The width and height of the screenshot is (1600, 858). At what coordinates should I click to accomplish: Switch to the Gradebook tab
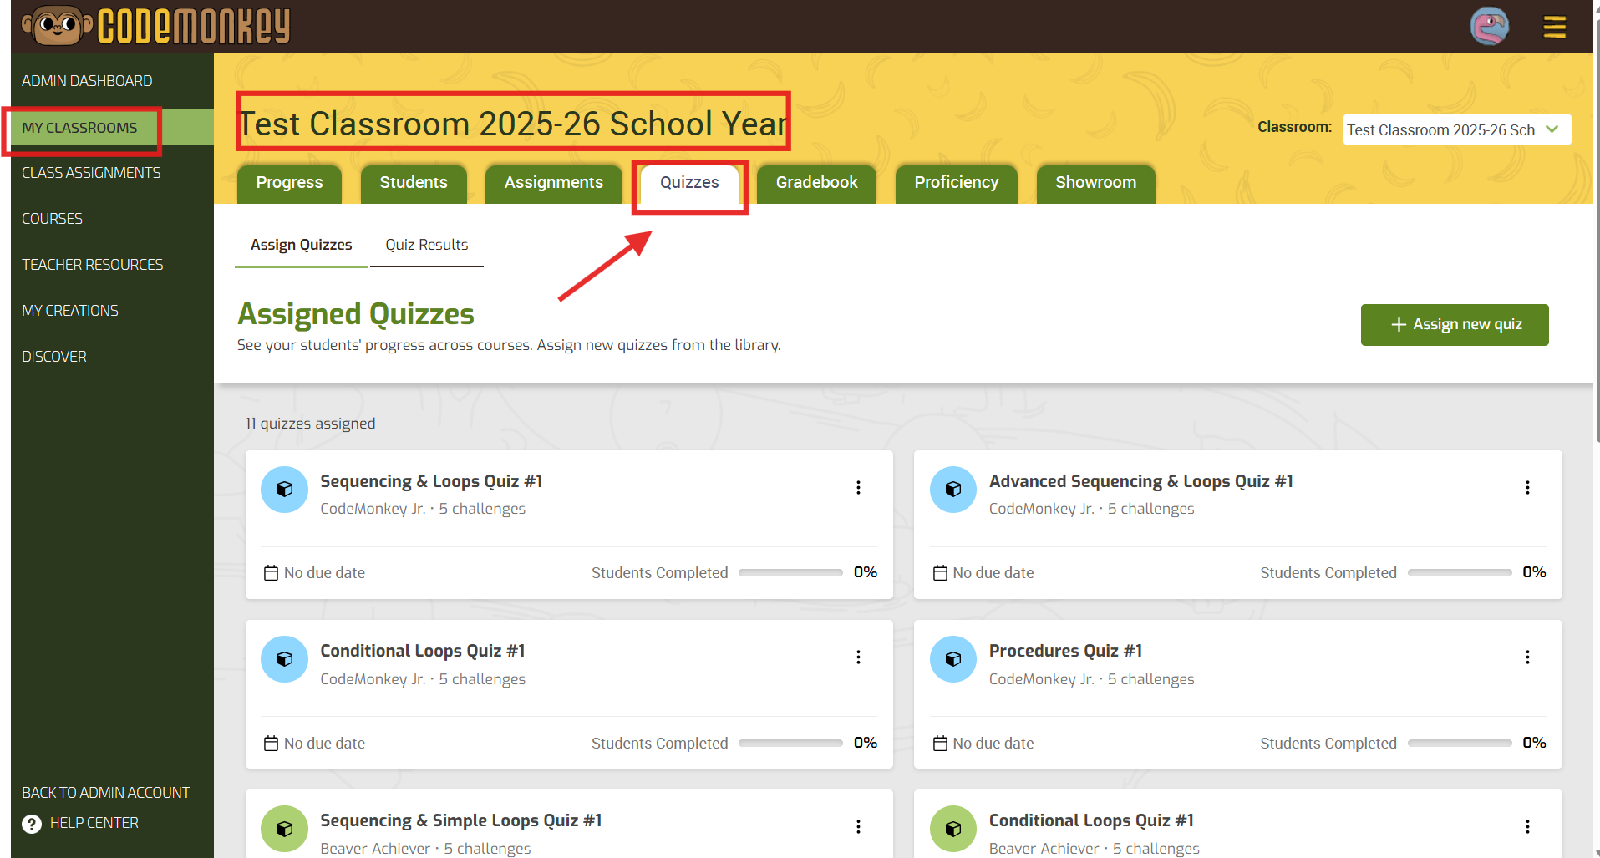pos(816,183)
